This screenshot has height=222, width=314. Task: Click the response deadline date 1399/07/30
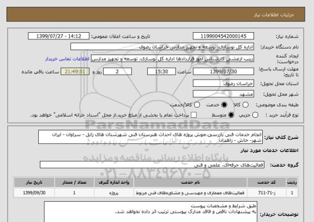coord(224,71)
